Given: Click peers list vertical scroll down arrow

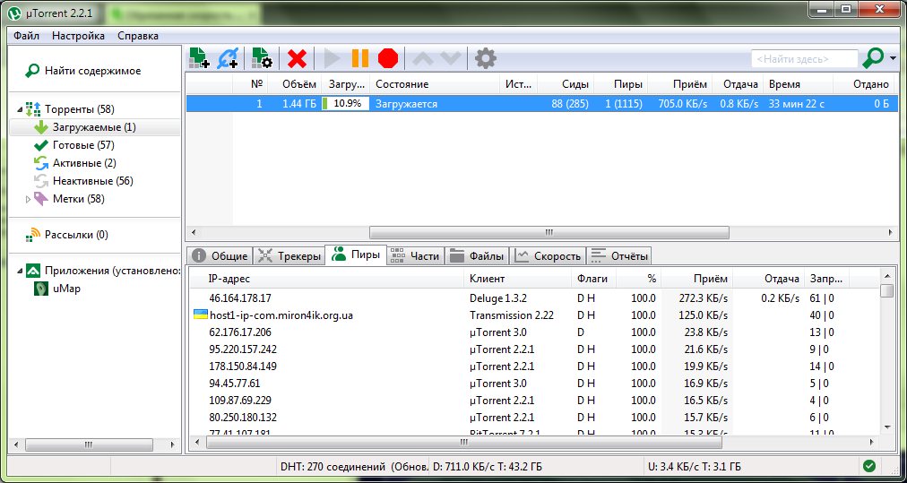Looking at the screenshot, I should pos(886,427).
